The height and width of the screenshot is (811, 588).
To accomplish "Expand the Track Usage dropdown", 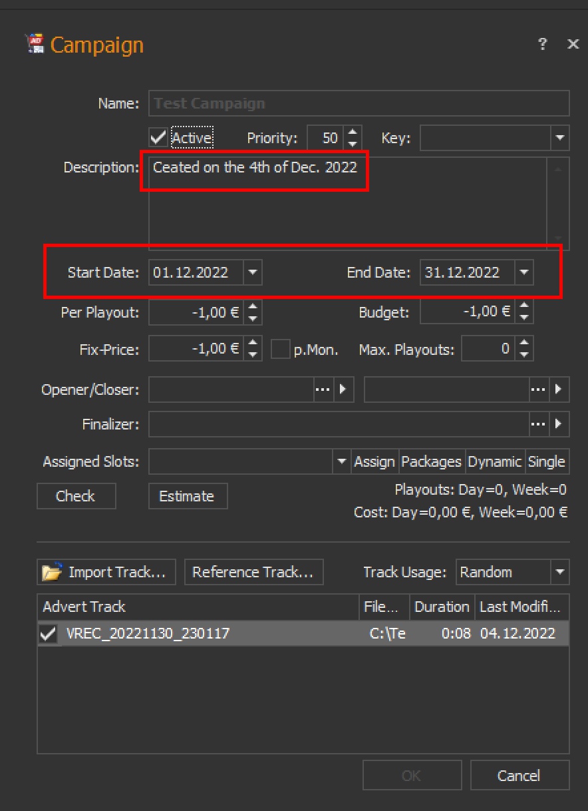I will (559, 572).
